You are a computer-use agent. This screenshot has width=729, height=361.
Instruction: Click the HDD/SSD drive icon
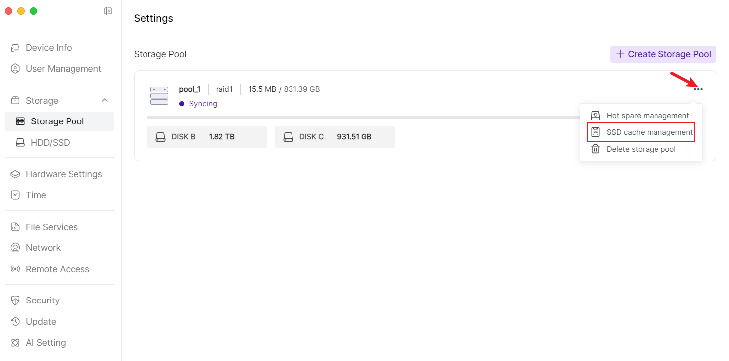coord(20,143)
